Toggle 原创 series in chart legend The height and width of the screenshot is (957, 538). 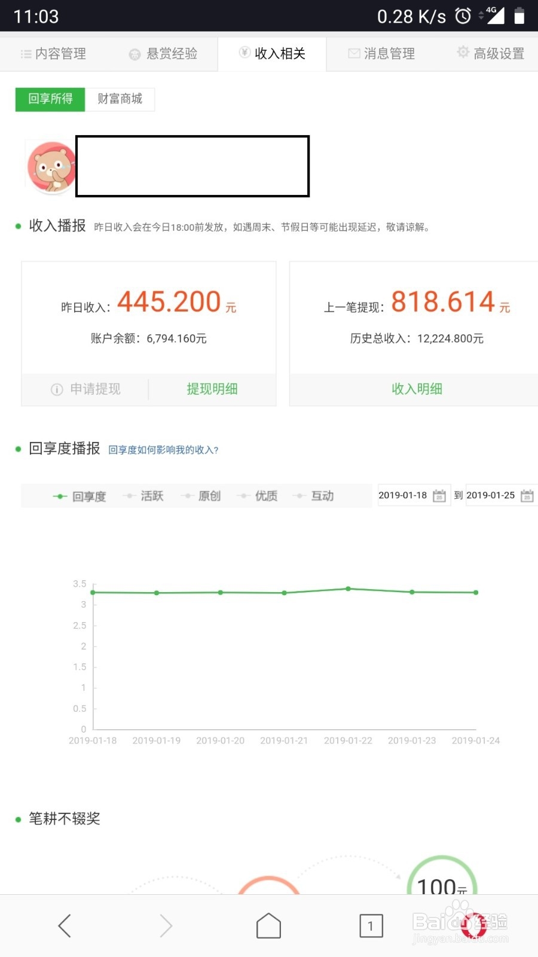coord(200,496)
